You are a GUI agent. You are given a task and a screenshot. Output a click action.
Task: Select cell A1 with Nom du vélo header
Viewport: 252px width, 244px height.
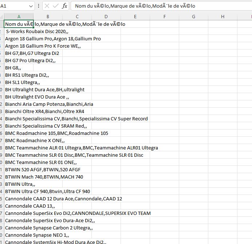pos(19,24)
